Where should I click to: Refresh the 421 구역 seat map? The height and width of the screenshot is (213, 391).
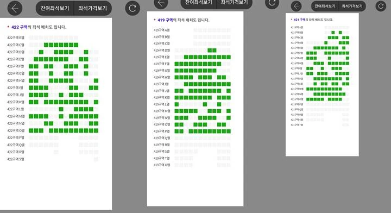[381, 6]
